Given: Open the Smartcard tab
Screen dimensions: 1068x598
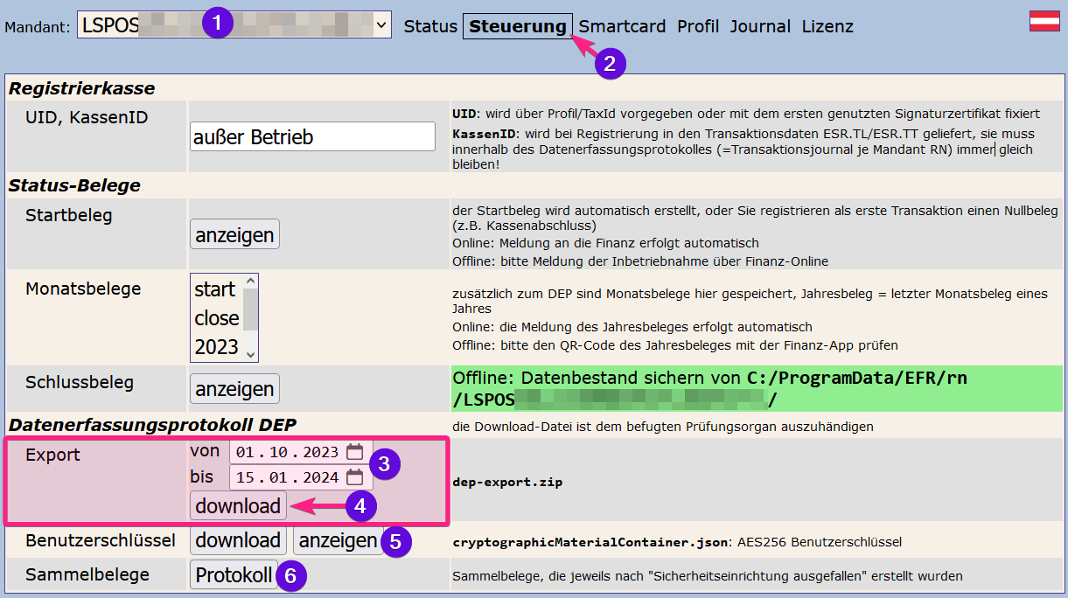Looking at the screenshot, I should [x=622, y=26].
